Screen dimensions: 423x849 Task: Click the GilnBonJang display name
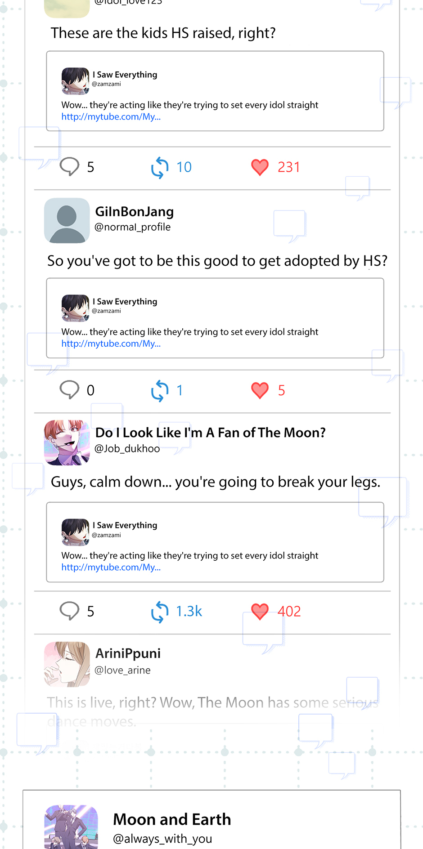pos(135,211)
